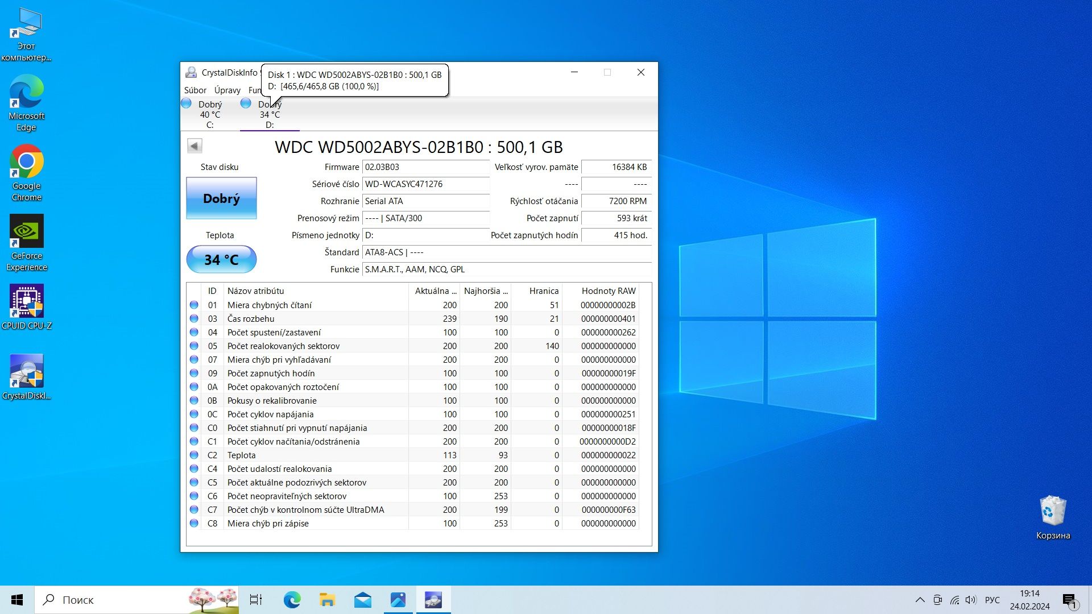Select row Miera chýb pri zápise

click(x=413, y=524)
